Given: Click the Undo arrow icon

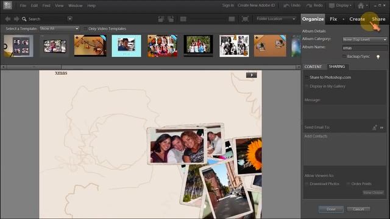Looking at the screenshot, I should click(286, 5).
